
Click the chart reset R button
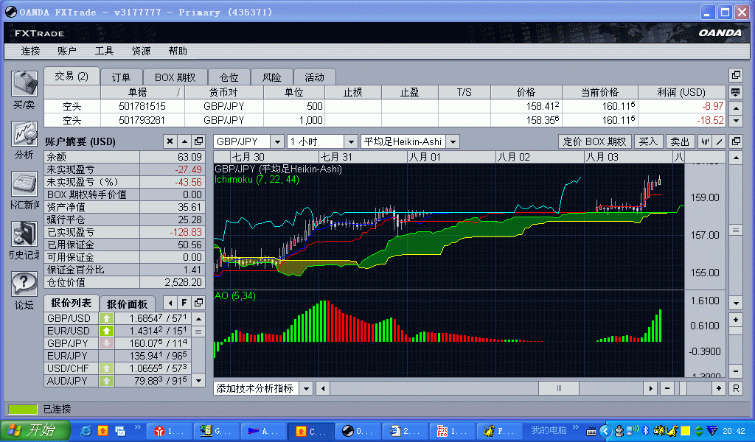pyautogui.click(x=736, y=388)
